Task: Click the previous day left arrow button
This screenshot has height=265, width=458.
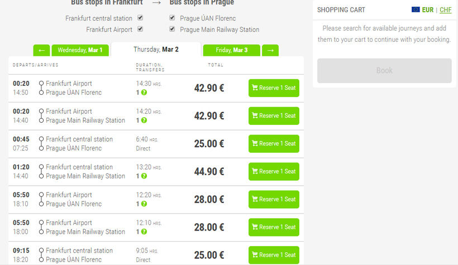Action: [41, 50]
